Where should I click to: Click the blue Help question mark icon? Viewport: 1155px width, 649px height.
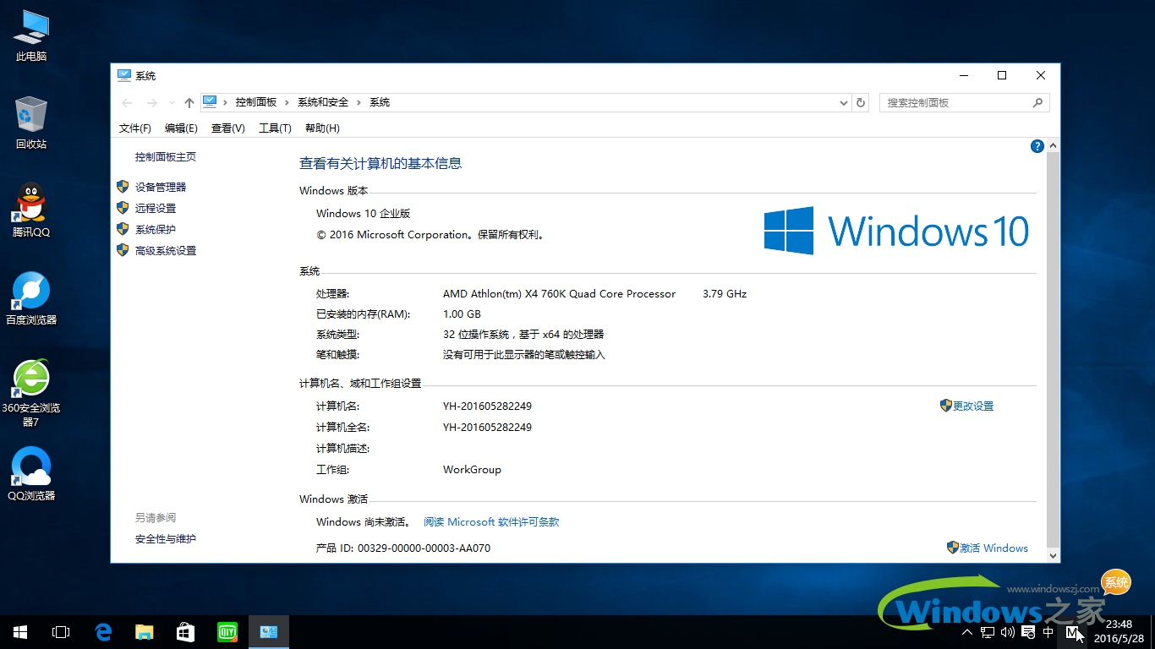click(x=1037, y=145)
